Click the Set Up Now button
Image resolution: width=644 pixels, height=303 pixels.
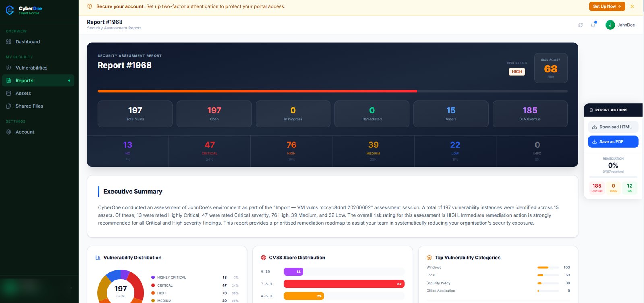click(x=607, y=6)
